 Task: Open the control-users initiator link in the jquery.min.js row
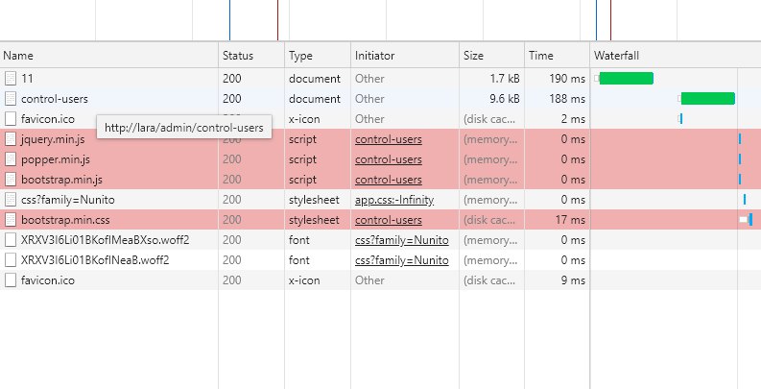pos(388,139)
